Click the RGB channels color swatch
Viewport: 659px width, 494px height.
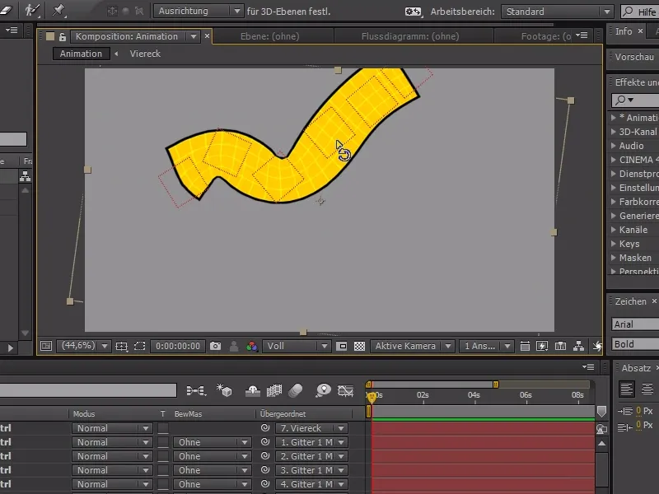[250, 346]
